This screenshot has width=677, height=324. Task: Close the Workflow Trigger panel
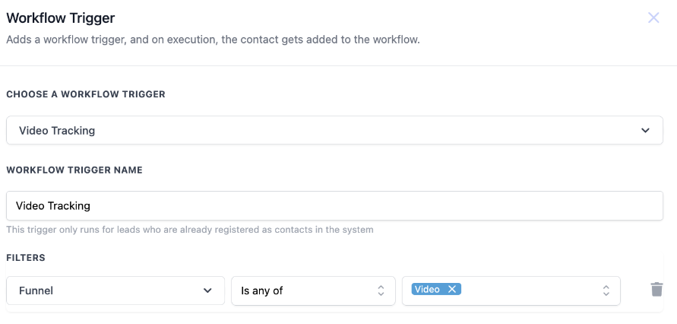coord(653,18)
